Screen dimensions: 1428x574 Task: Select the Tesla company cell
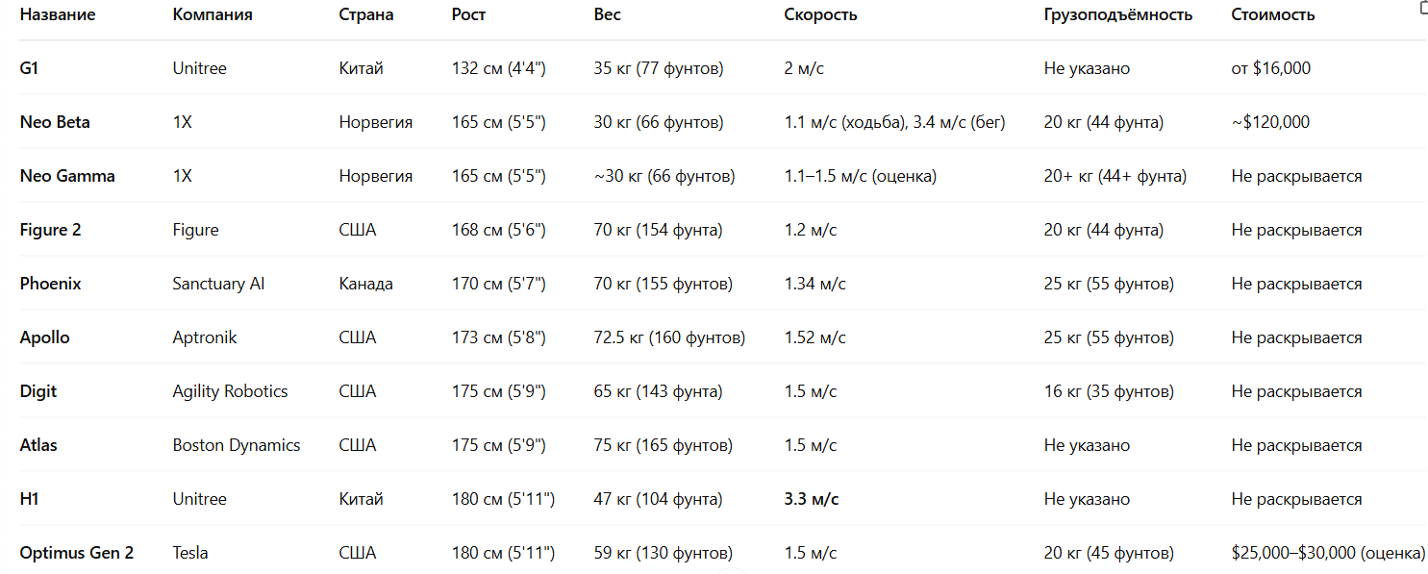[x=190, y=553]
